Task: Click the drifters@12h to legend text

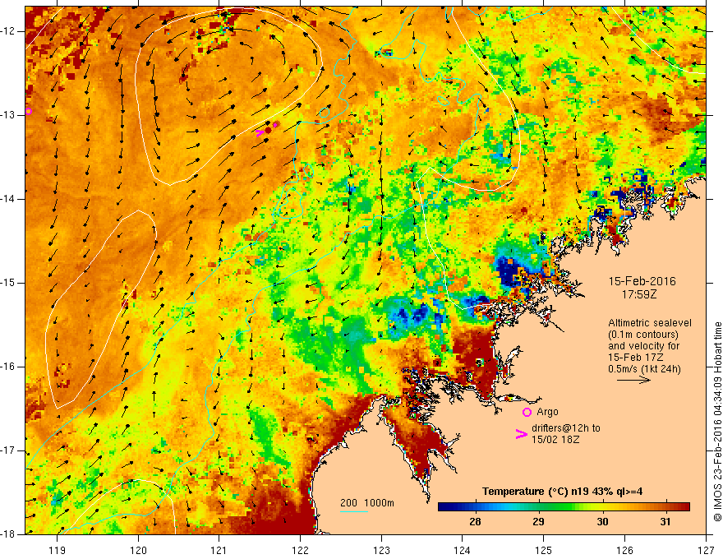Action: [x=566, y=428]
